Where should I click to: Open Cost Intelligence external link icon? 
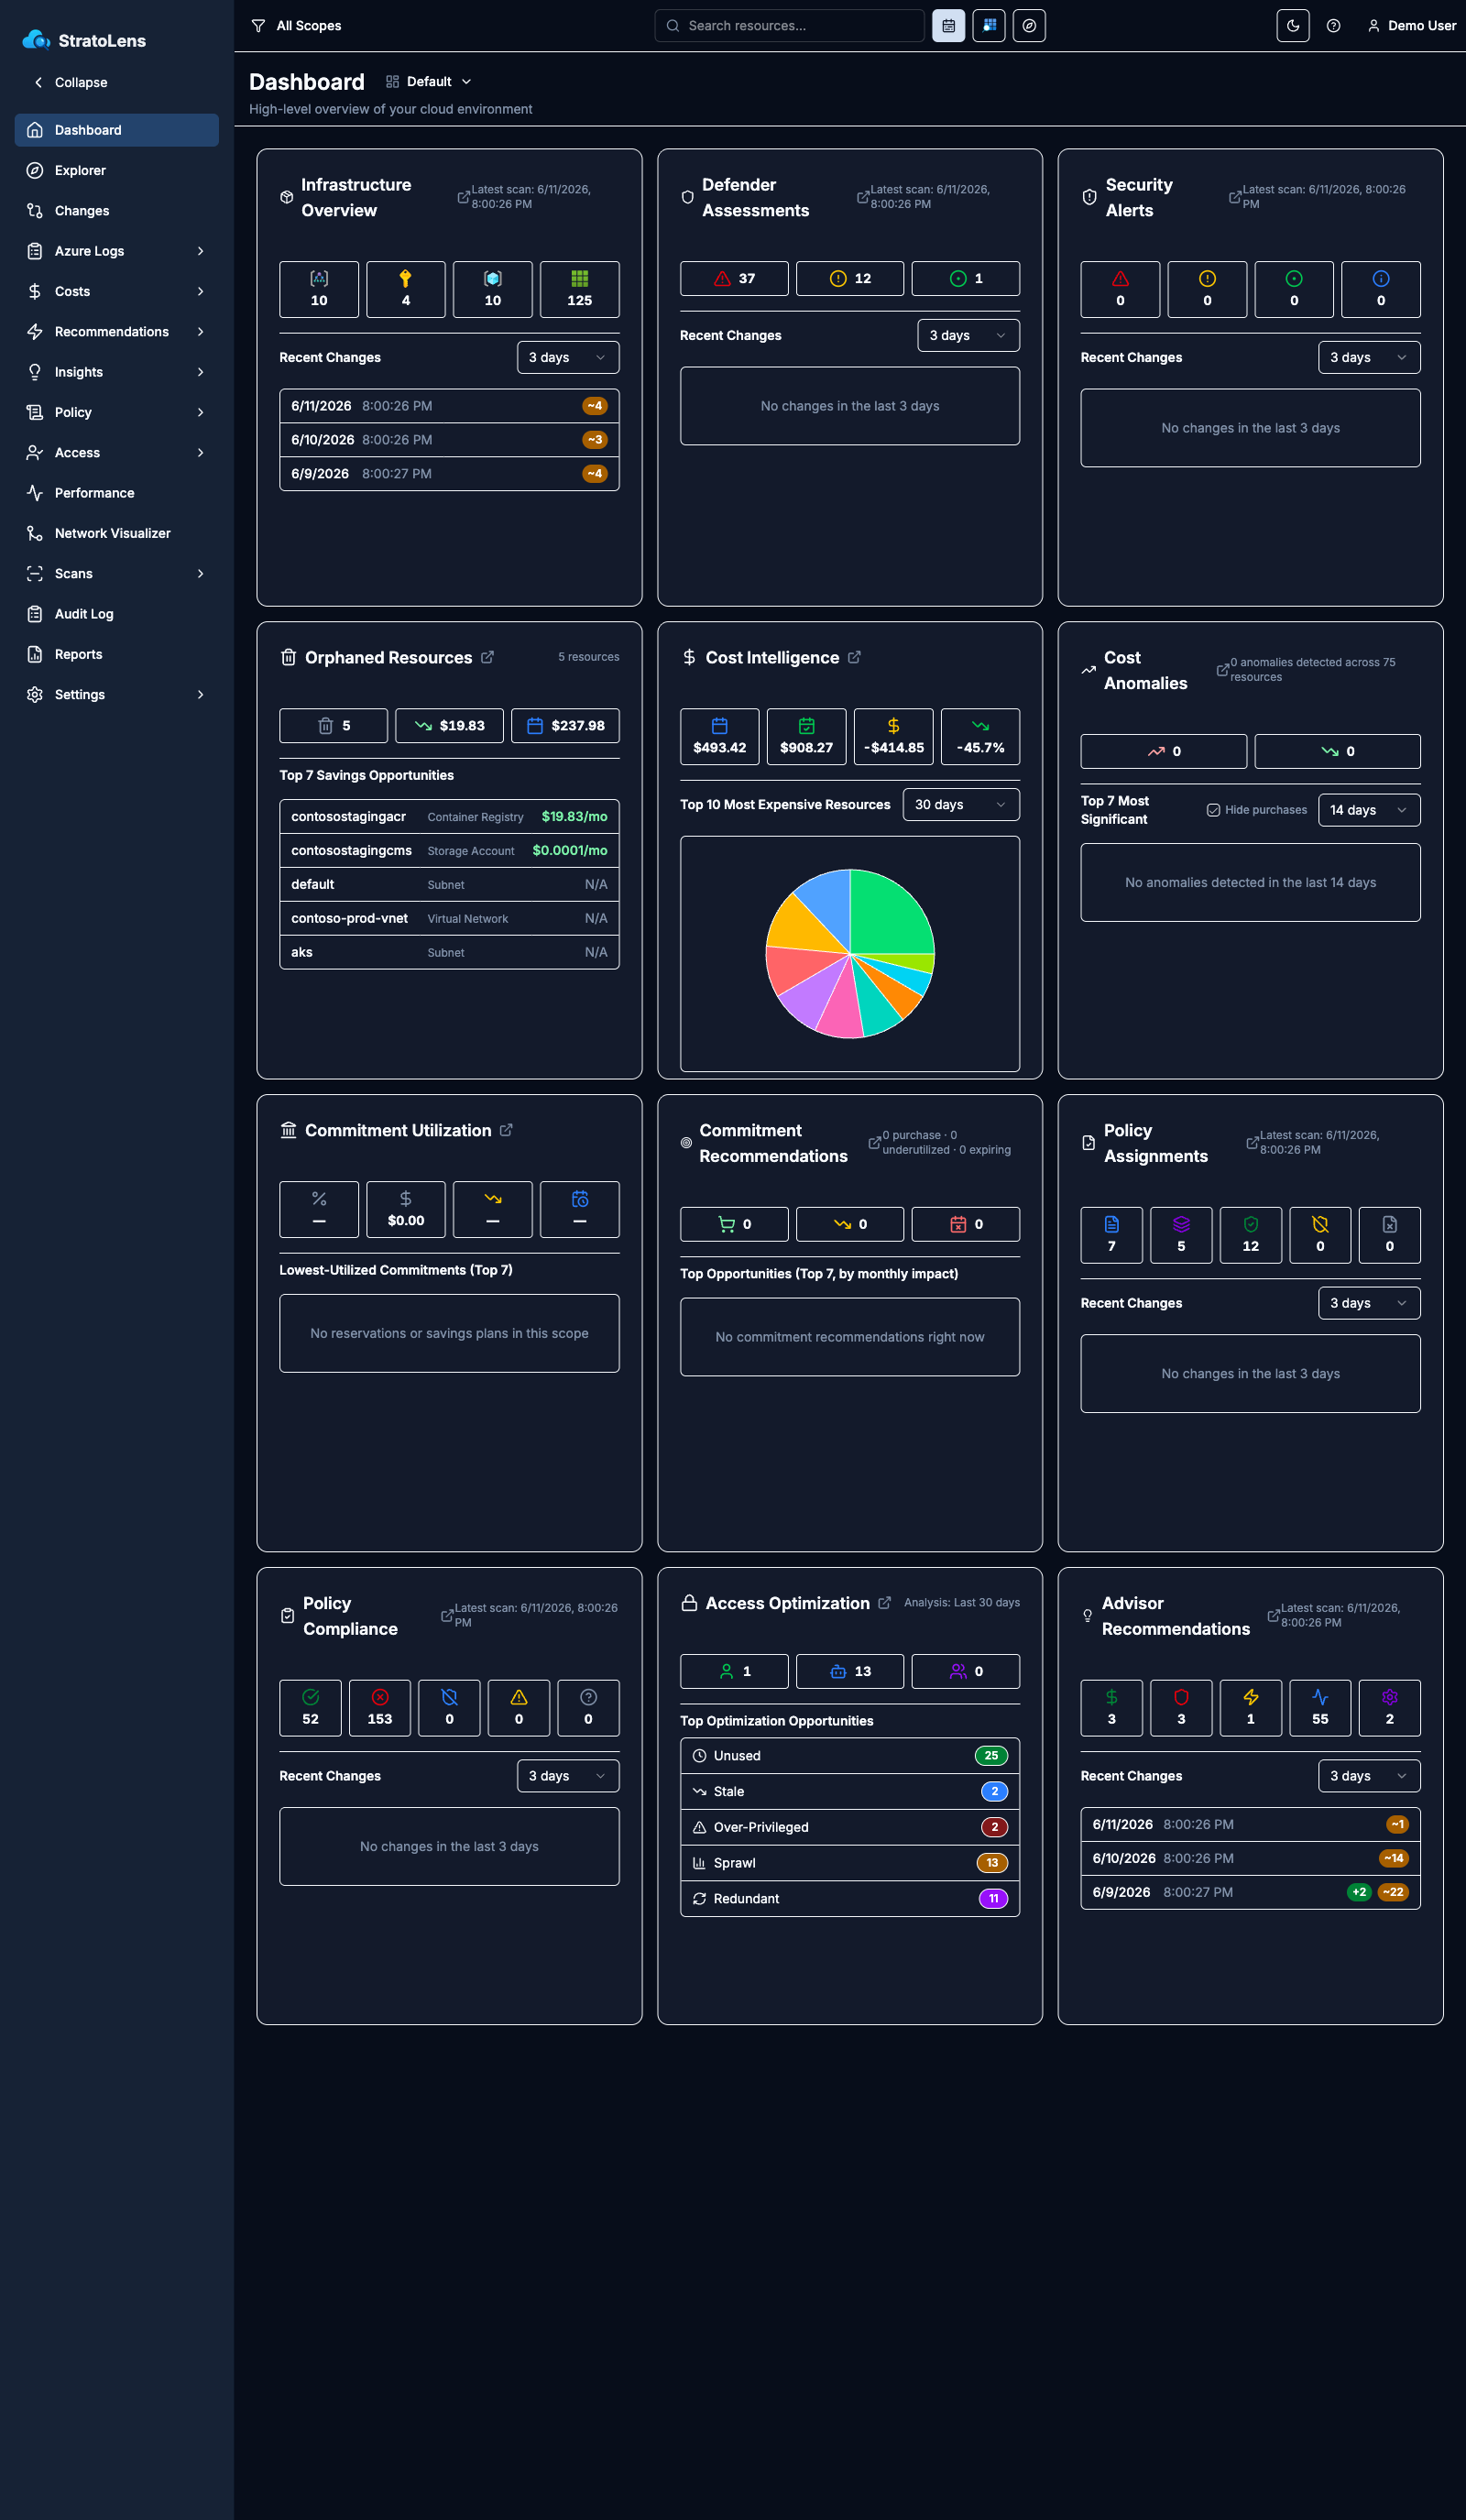click(x=854, y=657)
